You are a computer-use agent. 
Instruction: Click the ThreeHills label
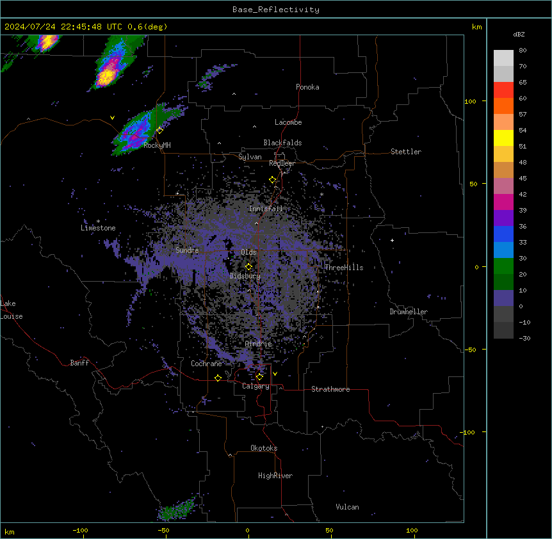pos(344,268)
